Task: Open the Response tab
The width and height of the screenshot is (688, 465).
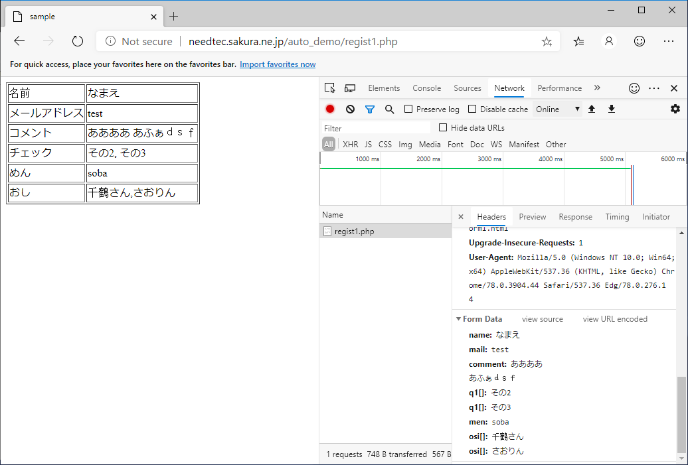Action: 575,216
